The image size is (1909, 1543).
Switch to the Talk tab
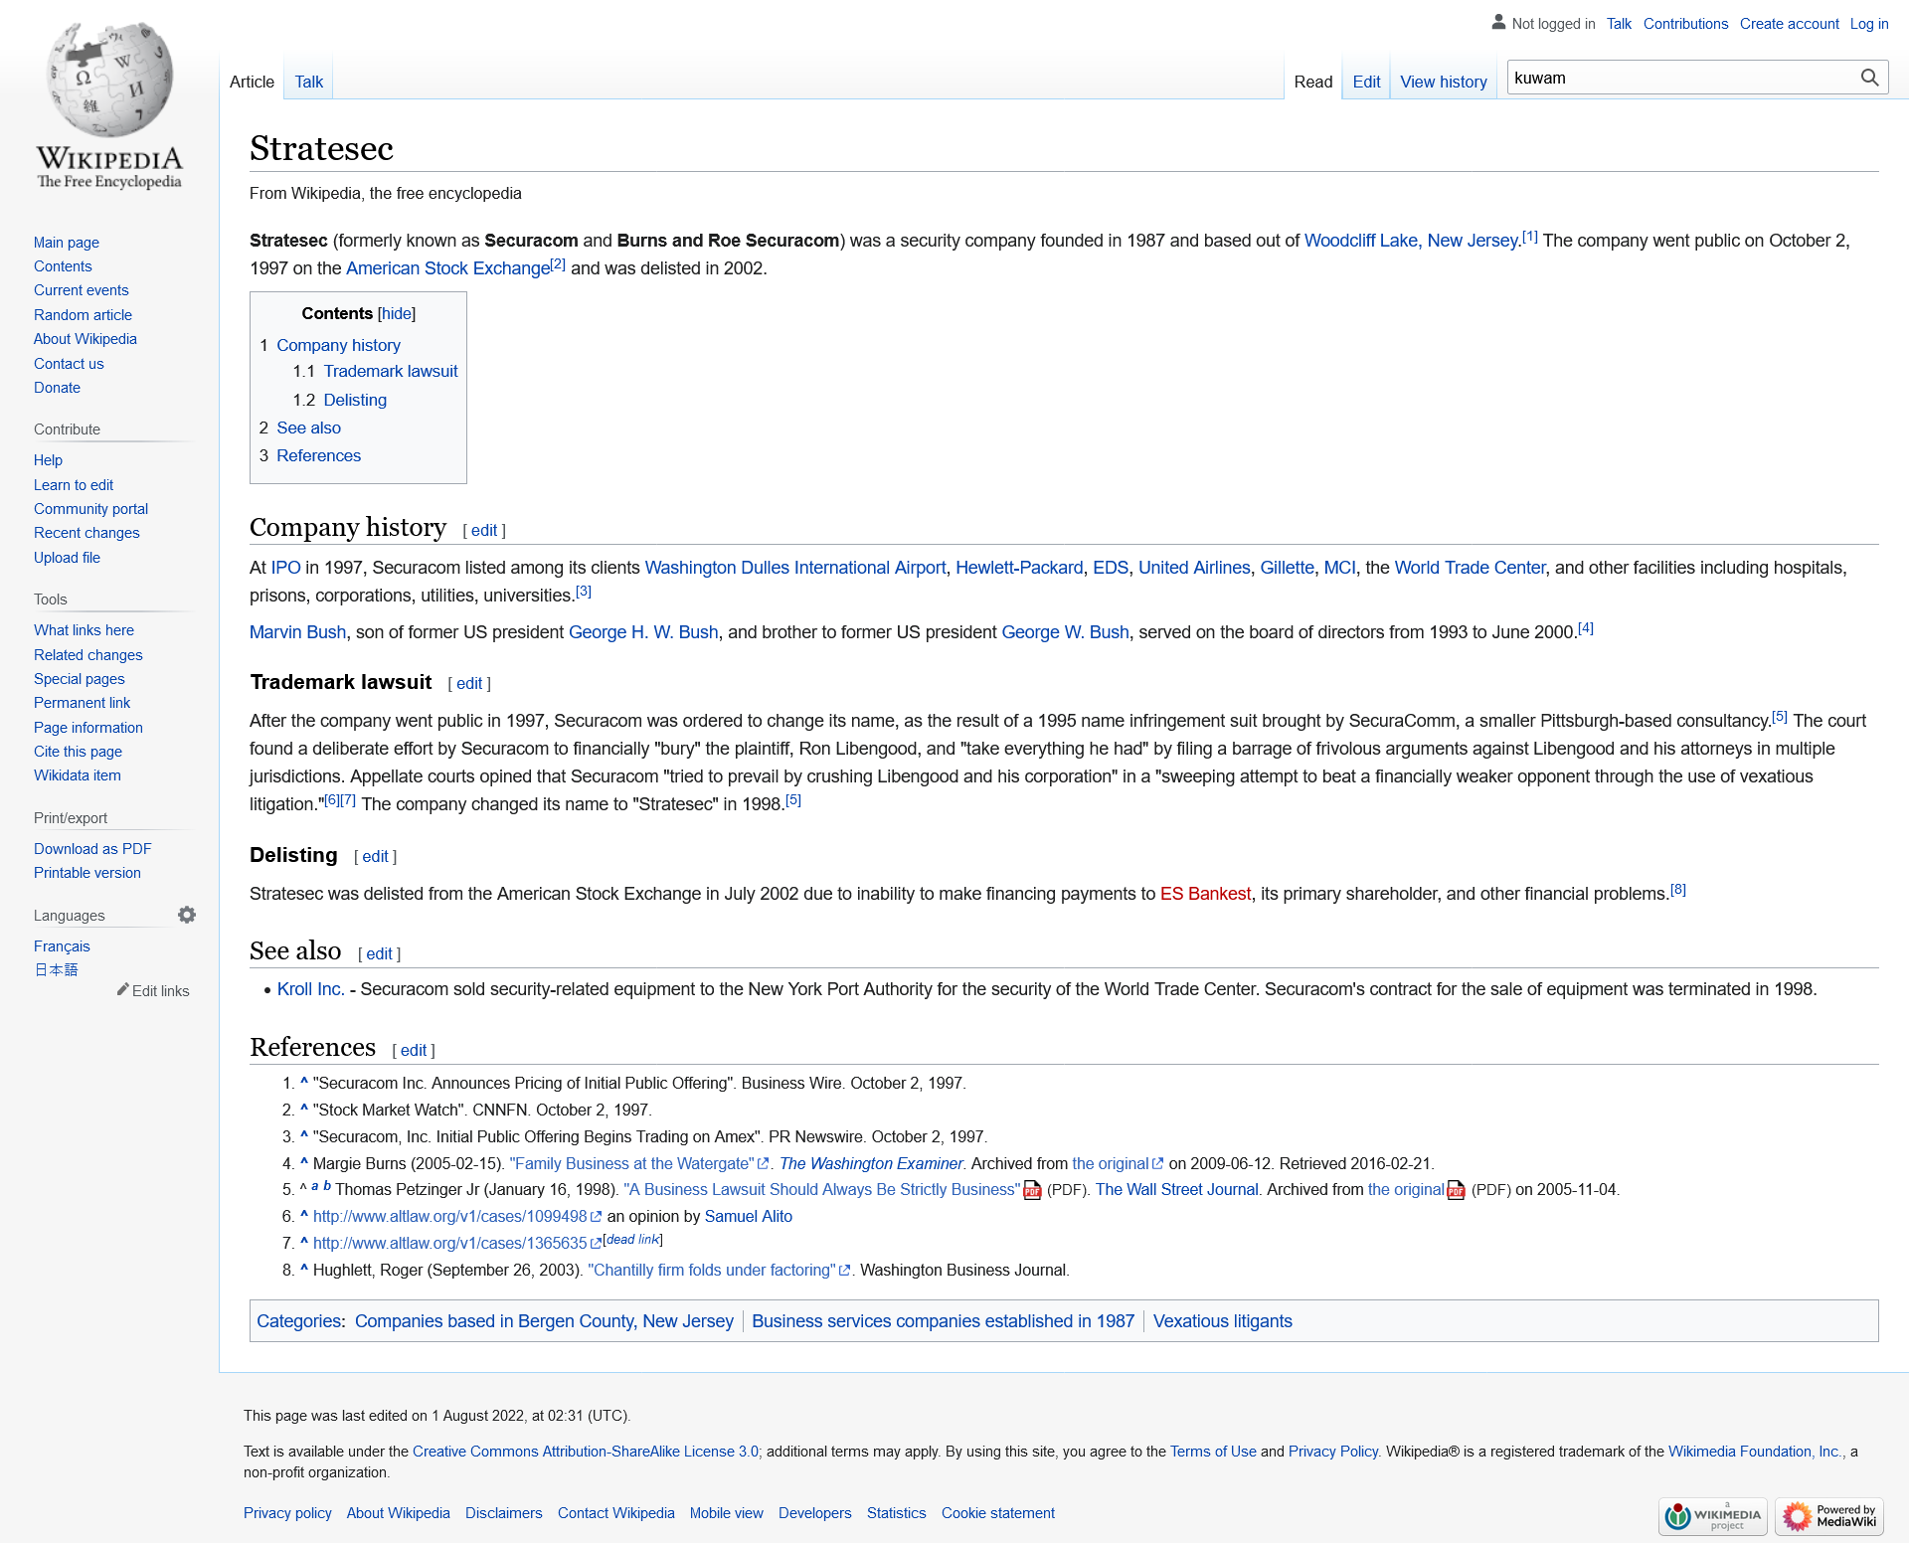pos(308,82)
